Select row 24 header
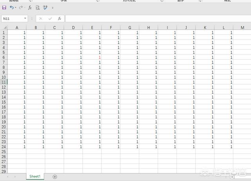251x181 pixels. click(4, 147)
